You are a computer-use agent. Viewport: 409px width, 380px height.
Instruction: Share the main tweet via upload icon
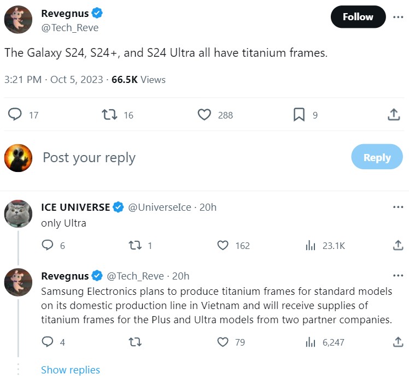[394, 114]
